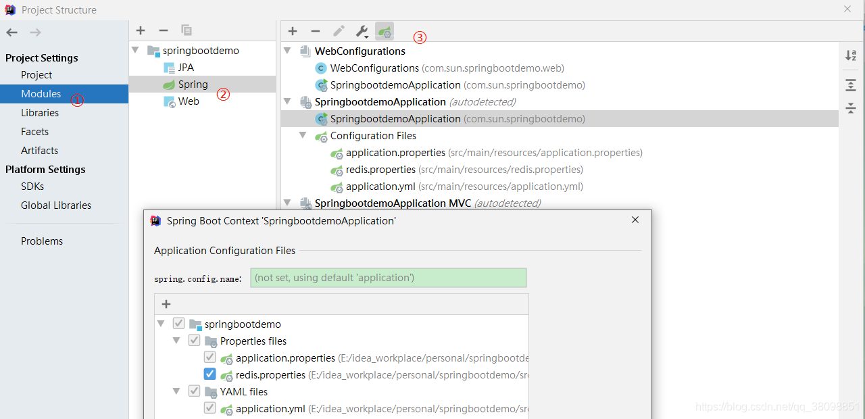Select the JPA facet
The height and width of the screenshot is (419, 865).
[x=186, y=68]
